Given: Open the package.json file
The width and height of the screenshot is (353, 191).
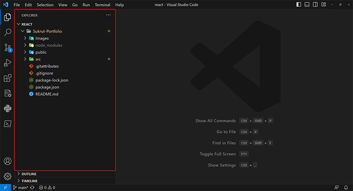Looking at the screenshot, I should tap(47, 87).
